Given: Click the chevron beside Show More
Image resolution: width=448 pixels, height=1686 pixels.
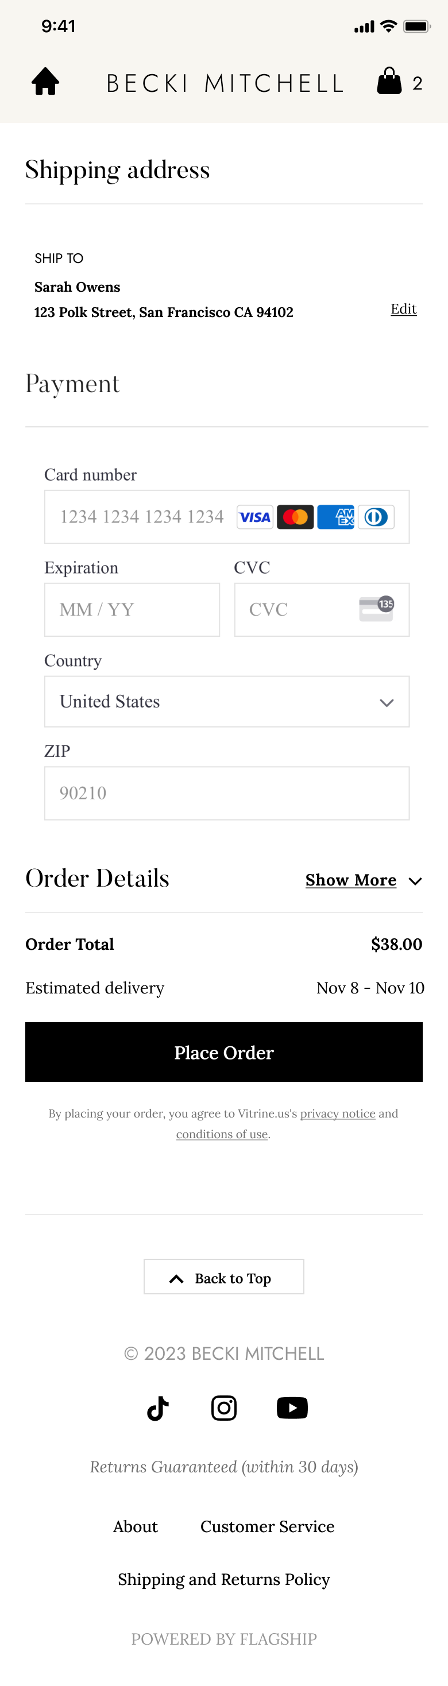Looking at the screenshot, I should [x=415, y=881].
